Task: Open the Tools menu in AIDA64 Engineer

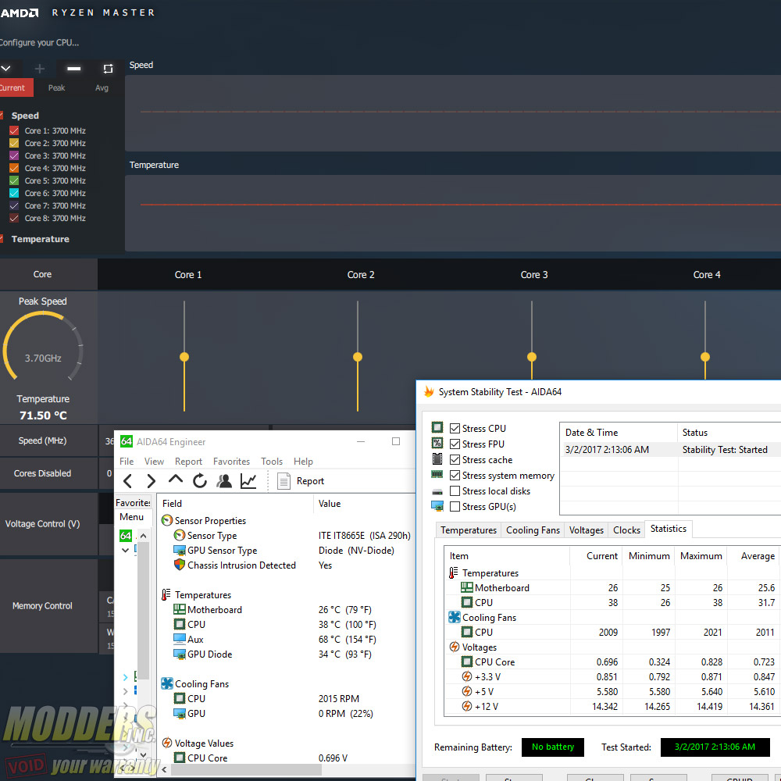Action: pos(272,462)
